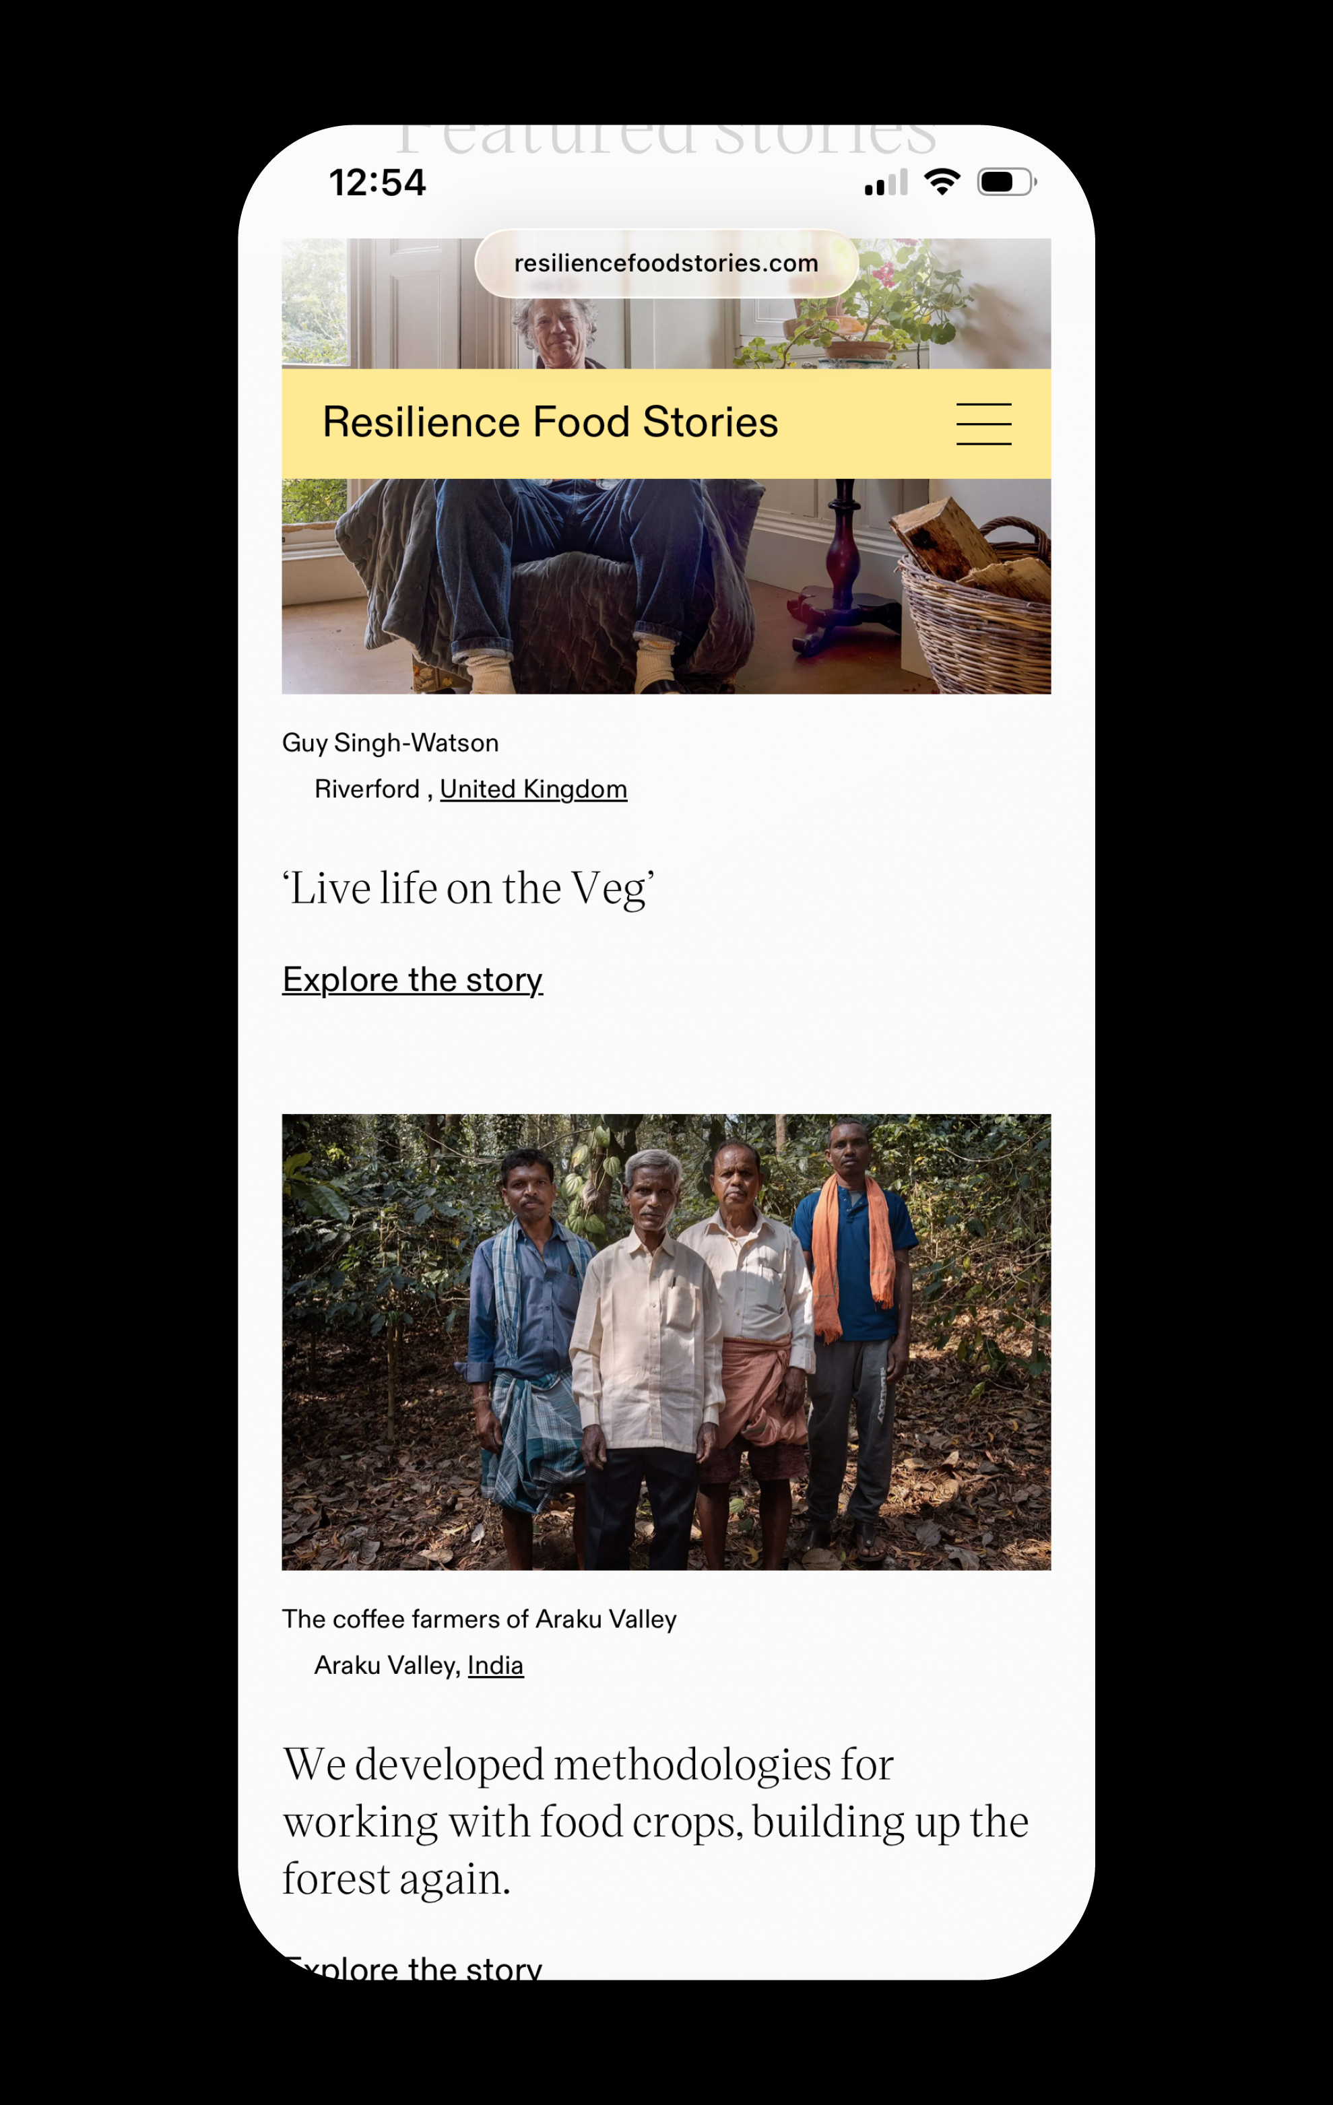1333x2105 pixels.
Task: Click the Resilience Food Stories site title
Action: 550,422
